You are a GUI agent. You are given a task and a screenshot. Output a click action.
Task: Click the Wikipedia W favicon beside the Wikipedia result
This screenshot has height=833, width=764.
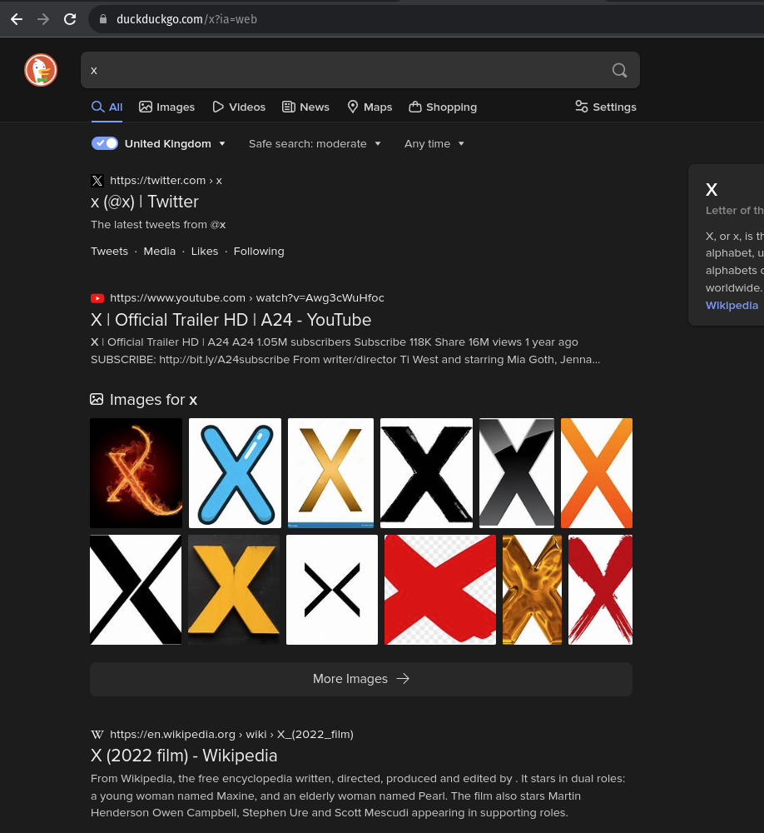(x=97, y=734)
